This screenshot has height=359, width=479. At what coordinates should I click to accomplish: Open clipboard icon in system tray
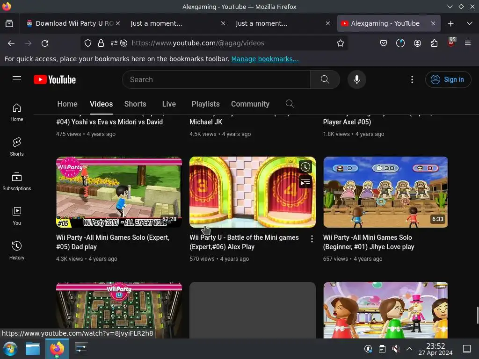click(382, 349)
